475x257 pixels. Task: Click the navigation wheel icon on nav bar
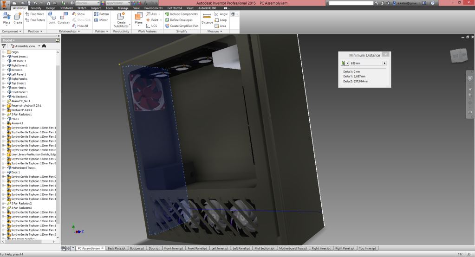470,78
